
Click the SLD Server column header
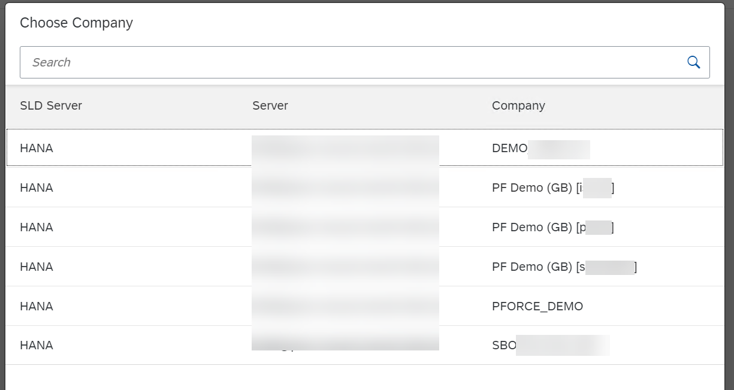point(51,105)
